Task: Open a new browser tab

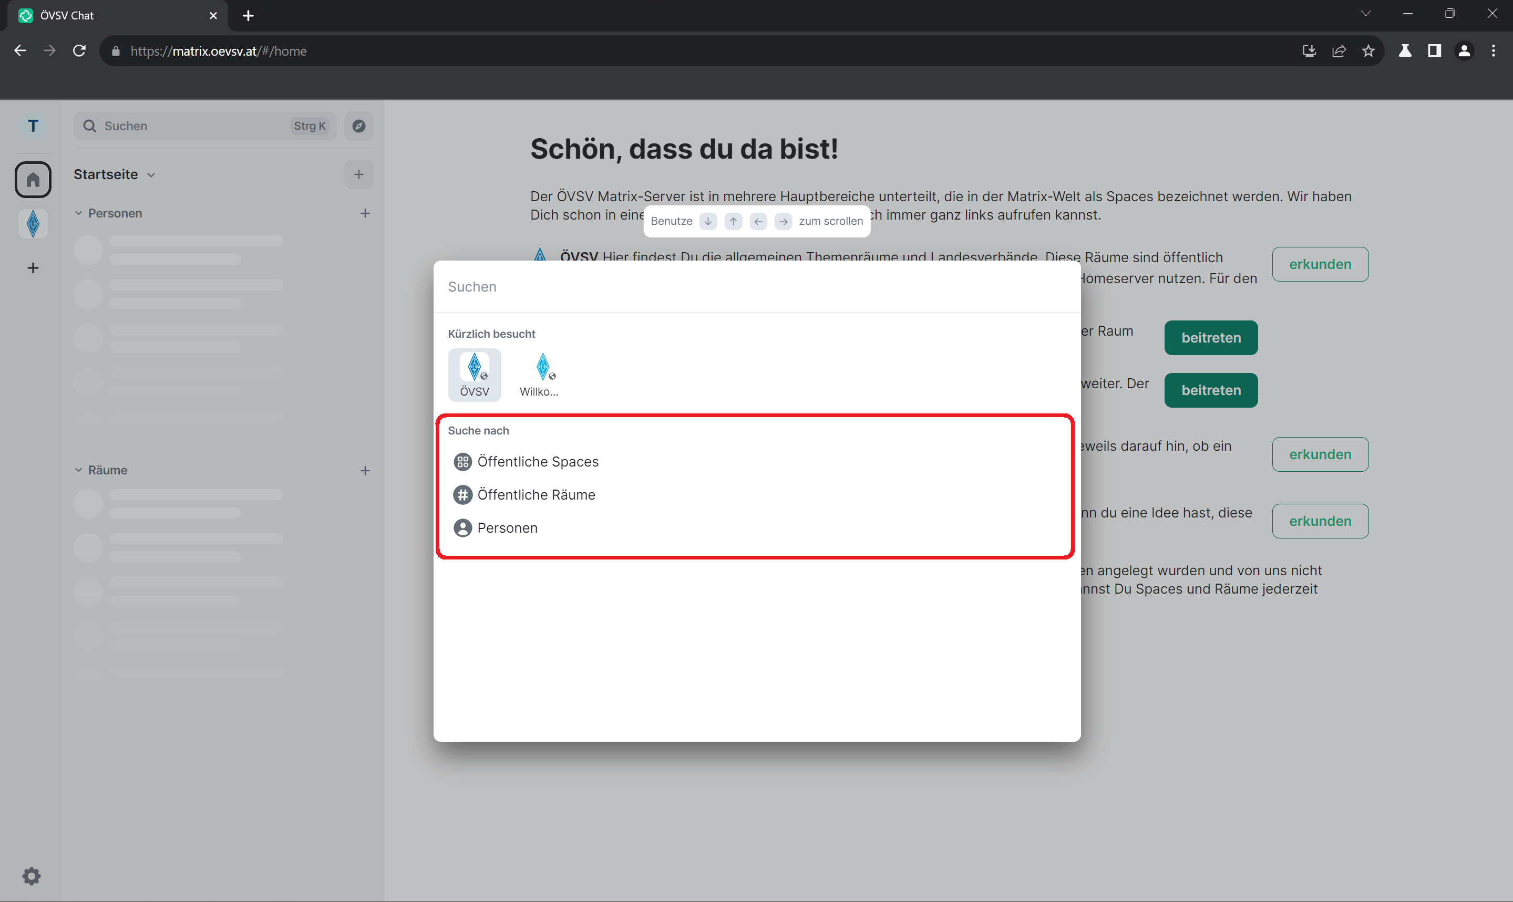Action: click(x=248, y=16)
